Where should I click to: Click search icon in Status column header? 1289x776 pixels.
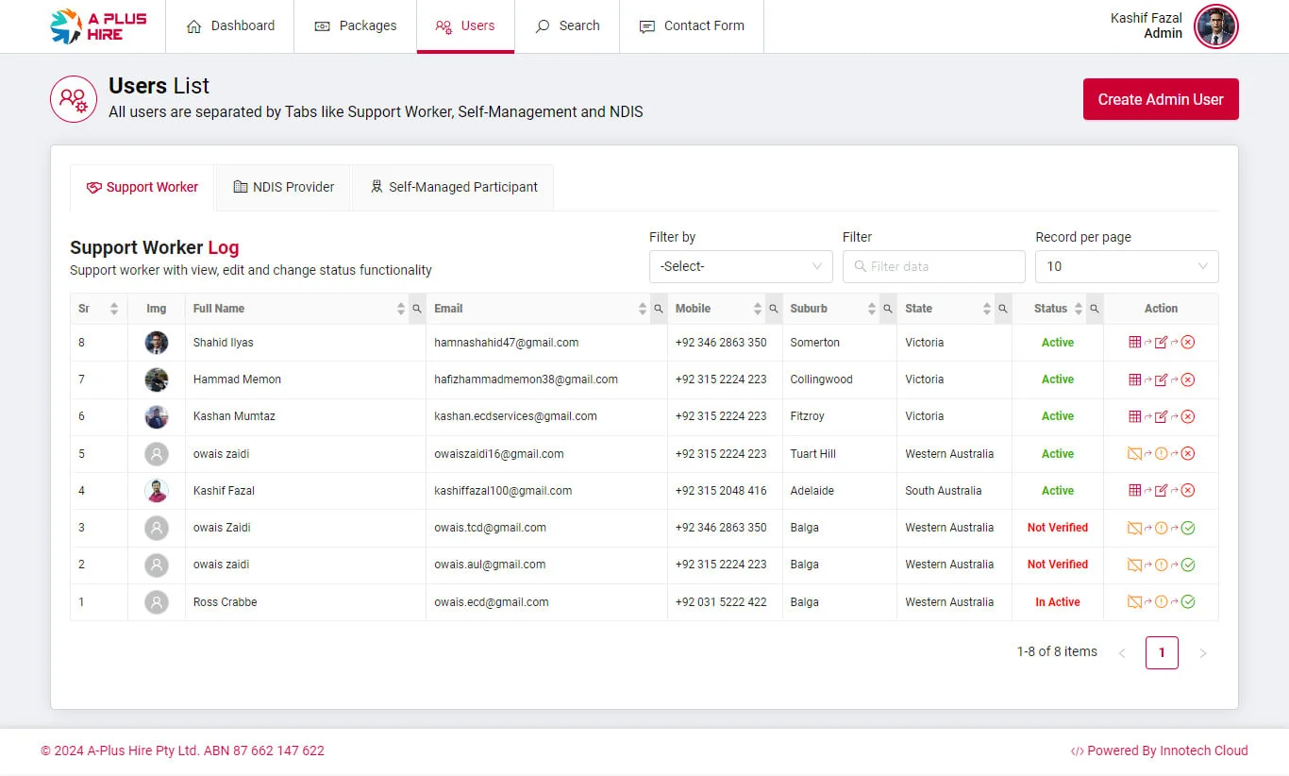pyautogui.click(x=1095, y=309)
